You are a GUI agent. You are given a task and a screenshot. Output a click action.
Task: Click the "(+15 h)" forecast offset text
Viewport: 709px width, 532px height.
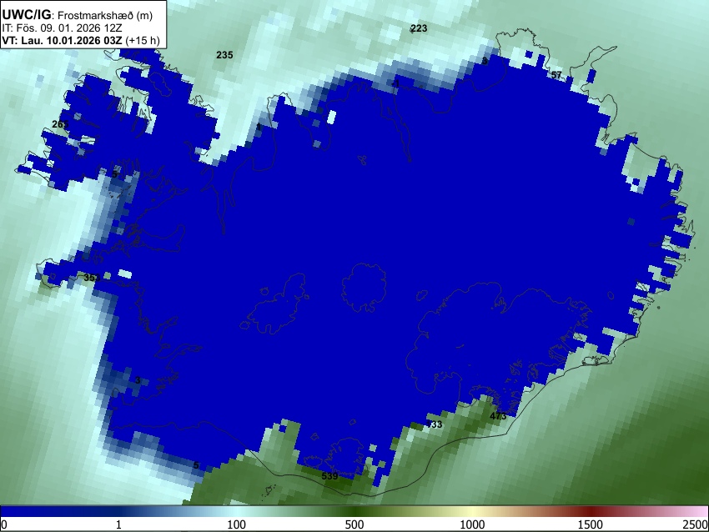click(143, 40)
